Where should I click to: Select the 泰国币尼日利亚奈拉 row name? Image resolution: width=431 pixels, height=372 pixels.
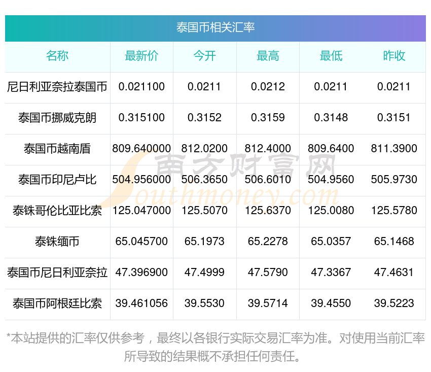coord(57,273)
